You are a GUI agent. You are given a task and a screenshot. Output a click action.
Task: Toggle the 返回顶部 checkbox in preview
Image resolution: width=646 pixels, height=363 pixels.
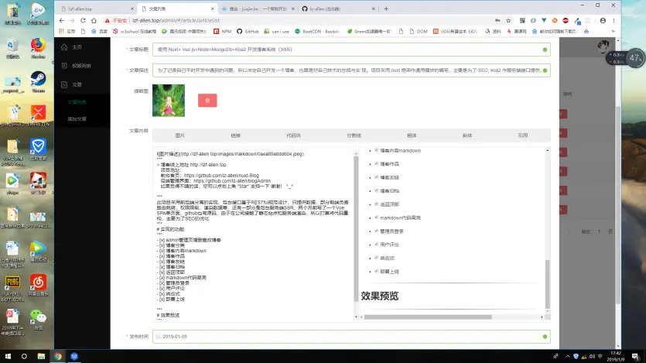377,204
